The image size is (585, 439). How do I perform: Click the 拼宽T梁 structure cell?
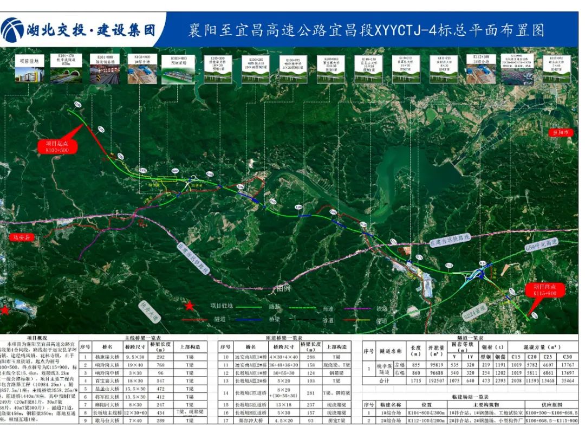(336, 421)
